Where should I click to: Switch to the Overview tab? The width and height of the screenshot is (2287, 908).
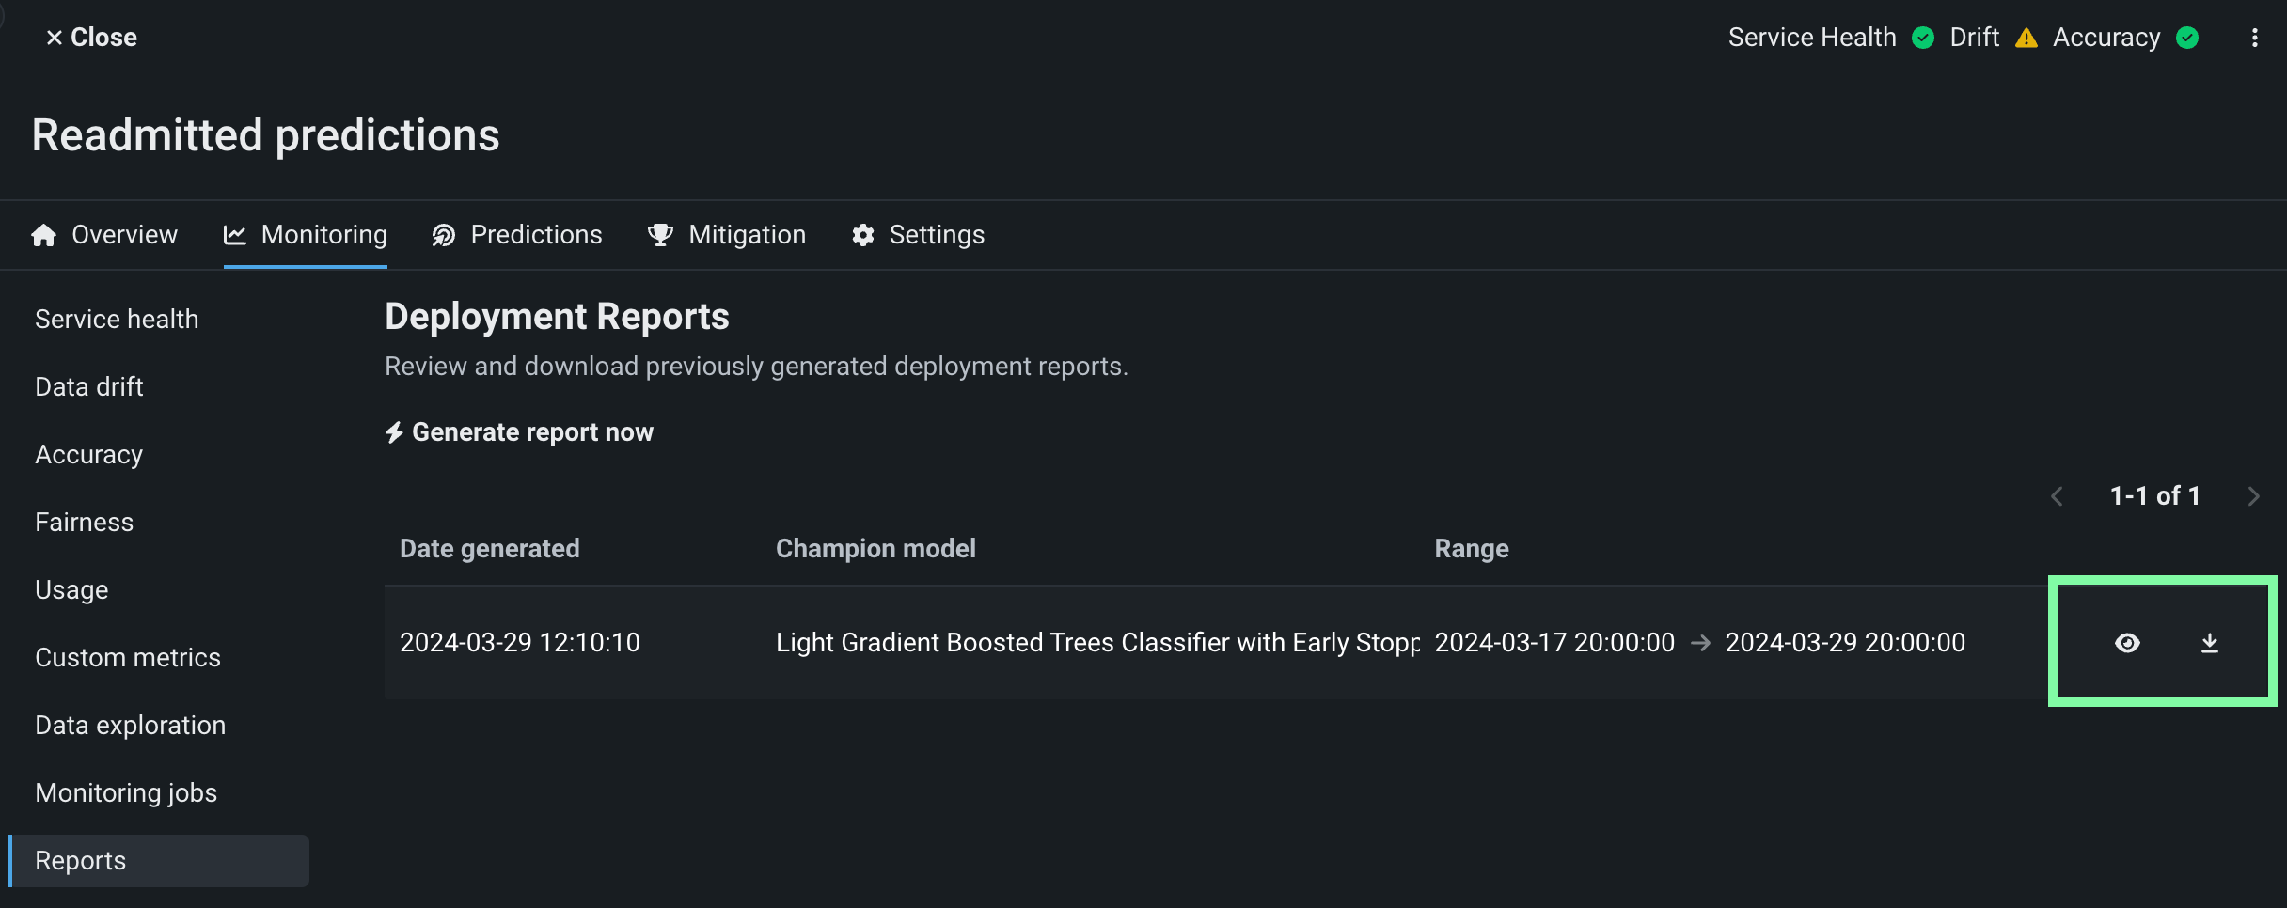click(x=104, y=235)
